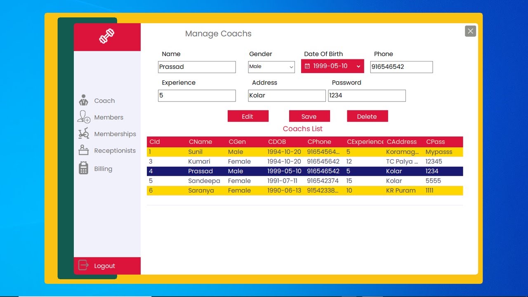Click the 1991-07-11 date cell

pyautogui.click(x=285, y=181)
